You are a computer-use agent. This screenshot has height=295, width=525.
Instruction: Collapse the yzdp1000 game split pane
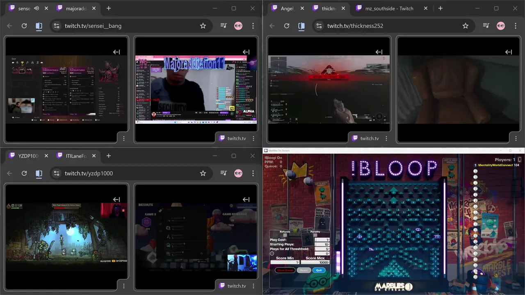pyautogui.click(x=116, y=200)
